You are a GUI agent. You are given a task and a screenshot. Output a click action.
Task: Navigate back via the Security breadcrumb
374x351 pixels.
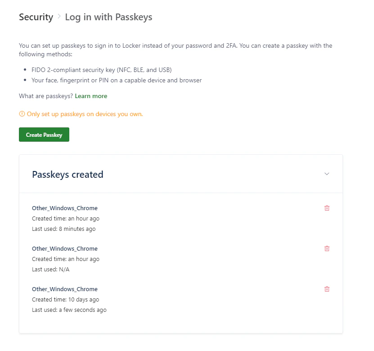(36, 17)
